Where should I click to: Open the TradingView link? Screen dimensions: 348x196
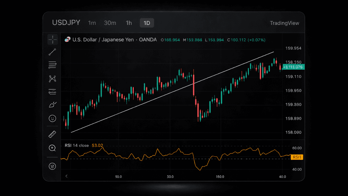[x=284, y=23]
